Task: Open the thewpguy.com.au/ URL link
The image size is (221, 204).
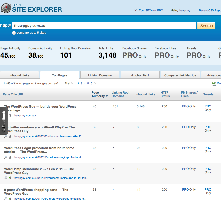Action: (x=25, y=115)
